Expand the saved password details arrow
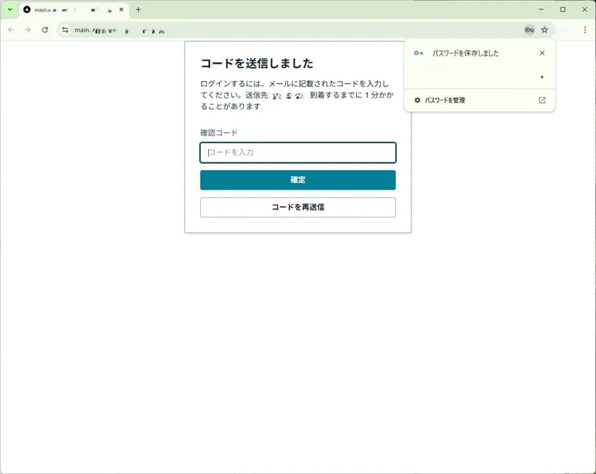The width and height of the screenshot is (596, 474). click(542, 77)
